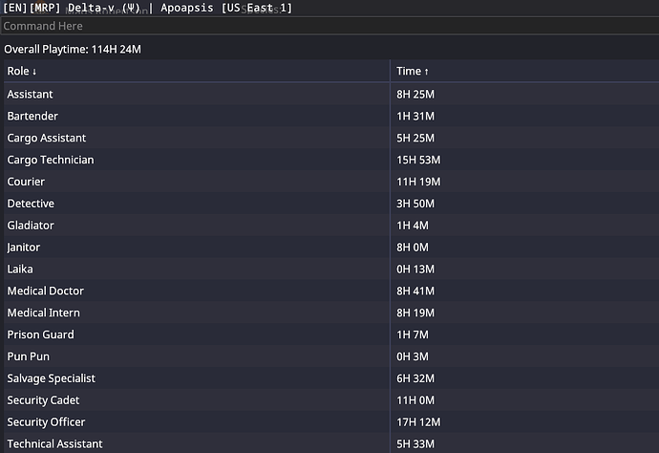Click the Command Here input field
659x453 pixels.
(329, 26)
